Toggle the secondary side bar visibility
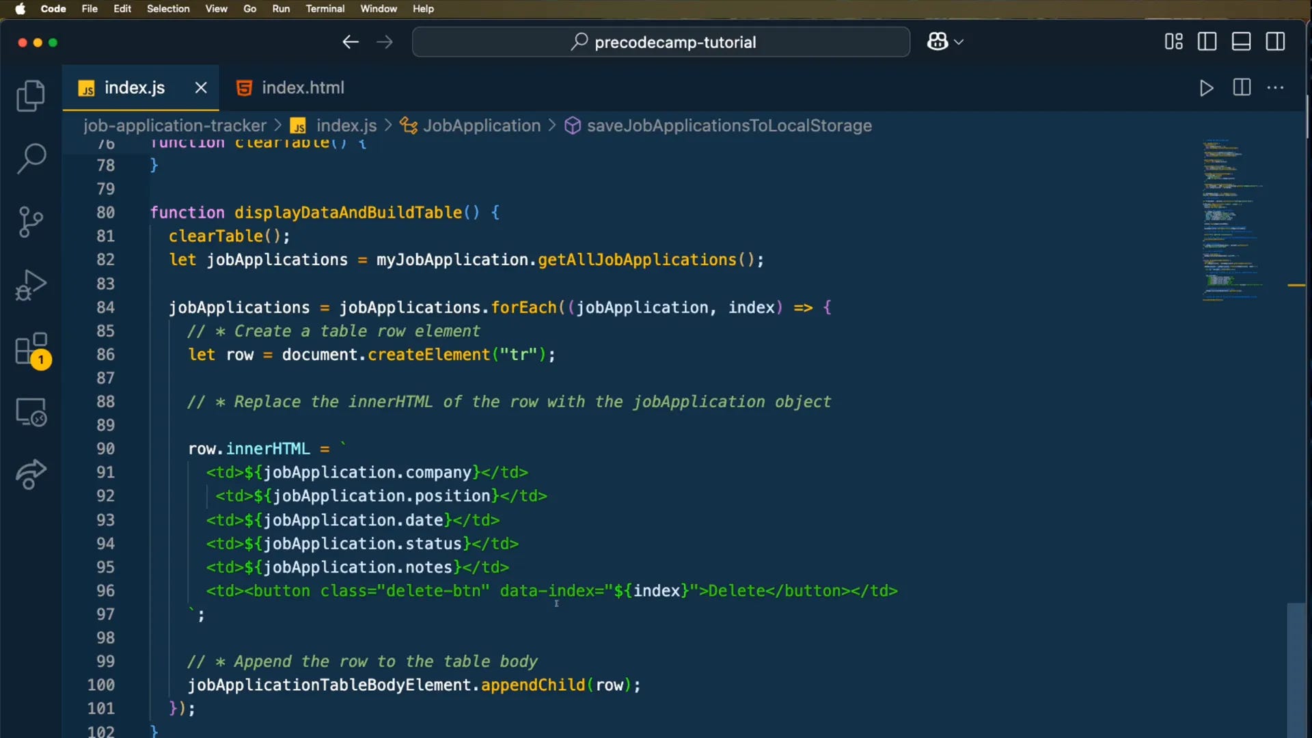Viewport: 1312px width, 738px height. coord(1275,42)
